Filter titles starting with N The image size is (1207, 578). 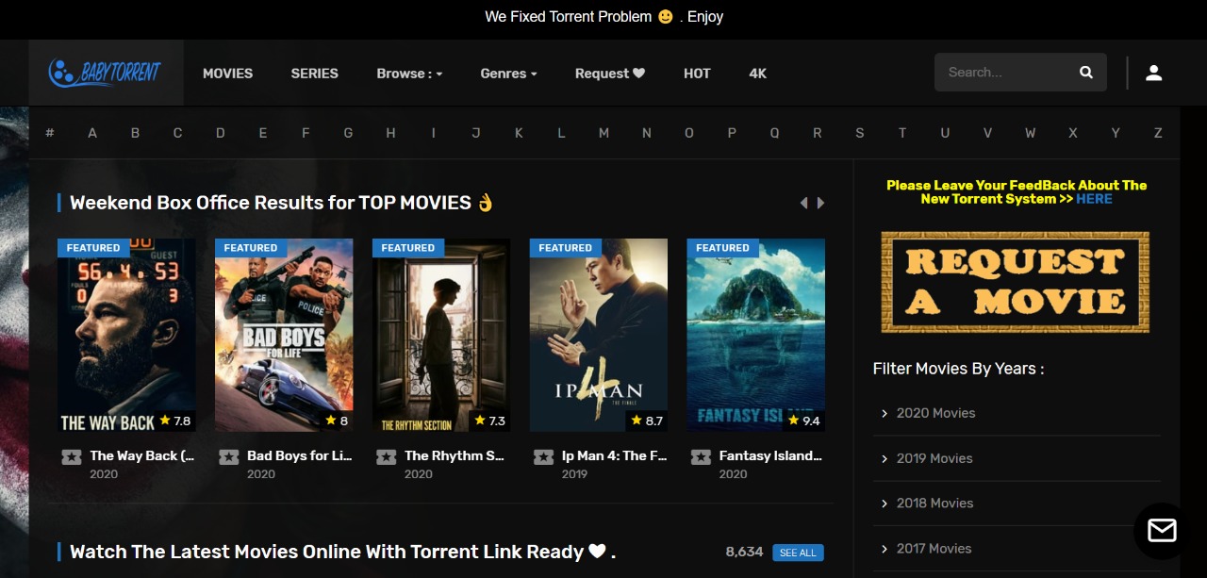point(647,133)
